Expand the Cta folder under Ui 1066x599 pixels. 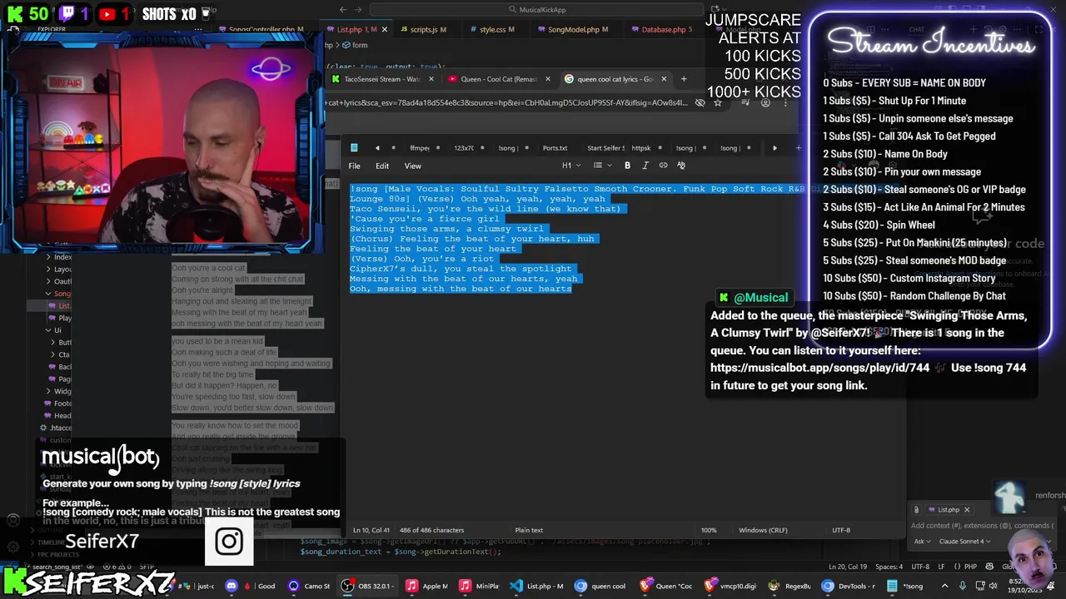[x=61, y=354]
